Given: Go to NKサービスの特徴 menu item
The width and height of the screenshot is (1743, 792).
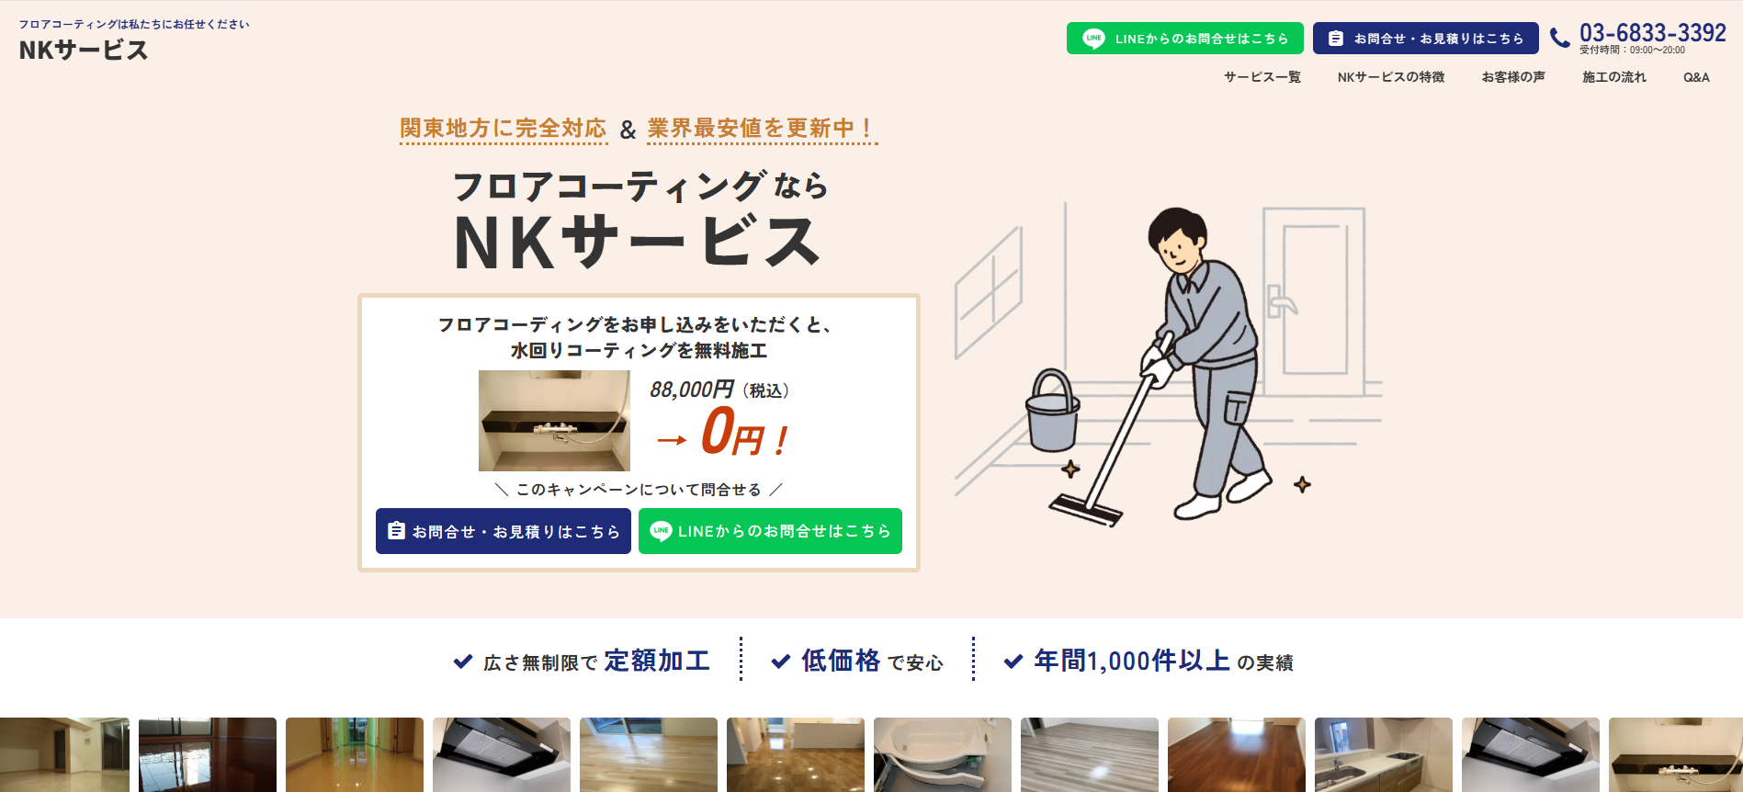Looking at the screenshot, I should (x=1391, y=77).
